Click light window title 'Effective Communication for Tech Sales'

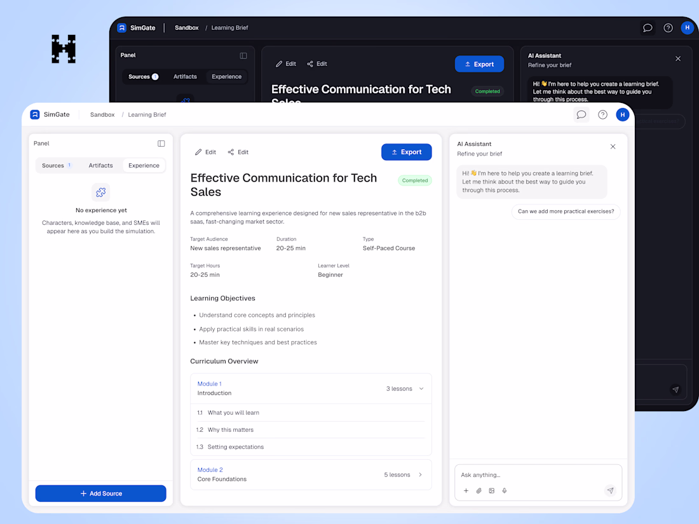(283, 184)
